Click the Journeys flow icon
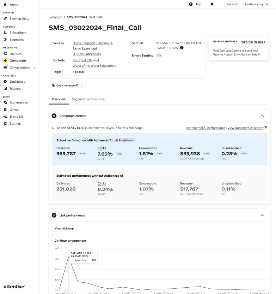The height and width of the screenshot is (294, 276). pyautogui.click(x=5, y=54)
